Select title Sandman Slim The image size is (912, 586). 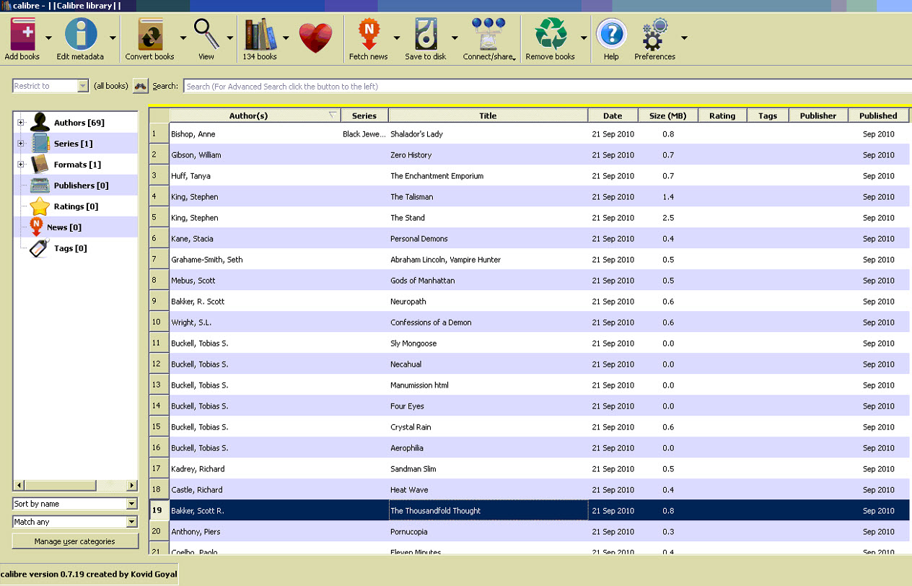[413, 469]
